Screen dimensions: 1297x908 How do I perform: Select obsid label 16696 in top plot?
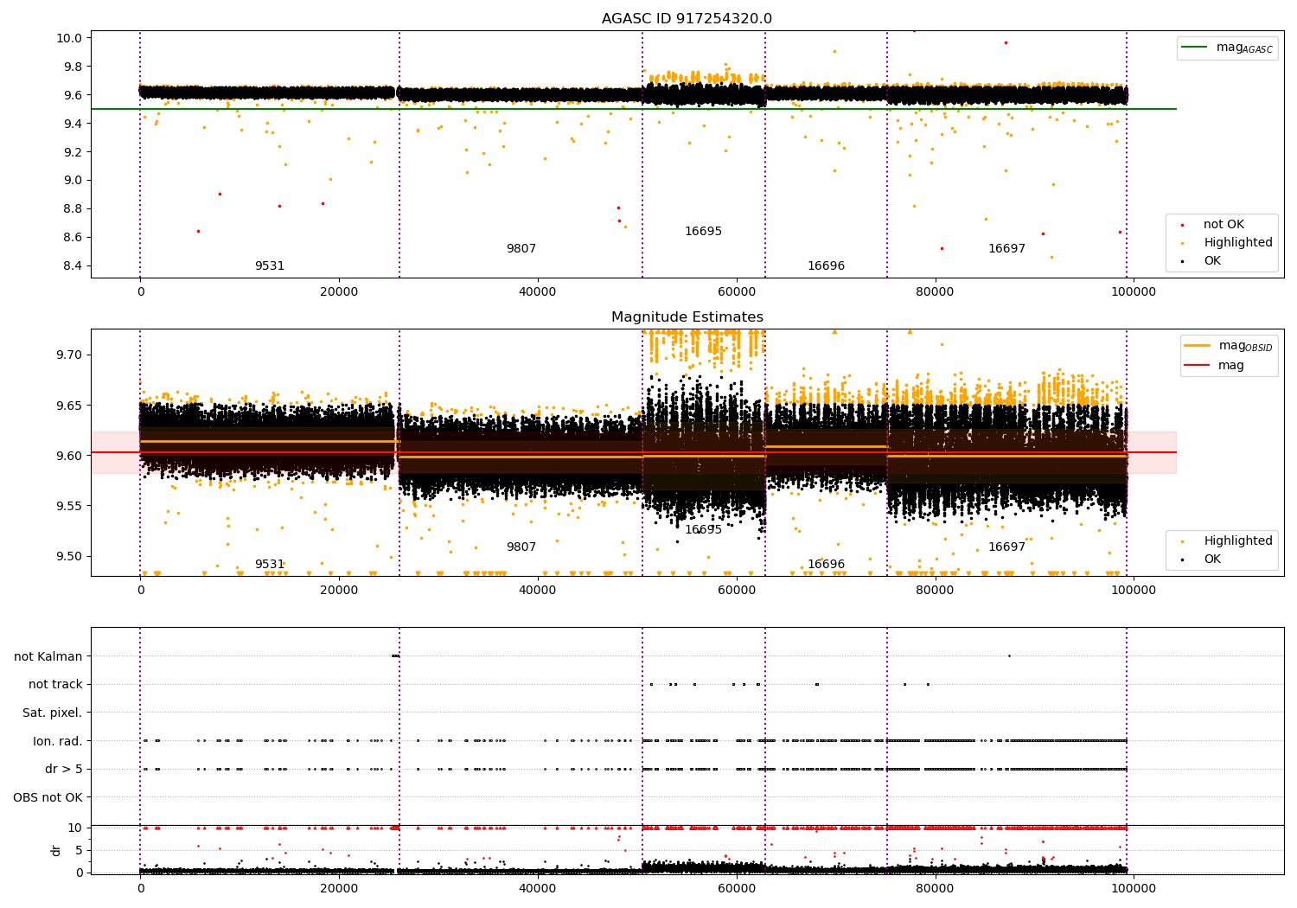click(x=826, y=266)
